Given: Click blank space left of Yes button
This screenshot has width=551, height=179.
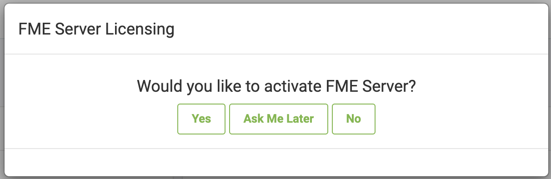Looking at the screenshot, I should click(x=91, y=119).
